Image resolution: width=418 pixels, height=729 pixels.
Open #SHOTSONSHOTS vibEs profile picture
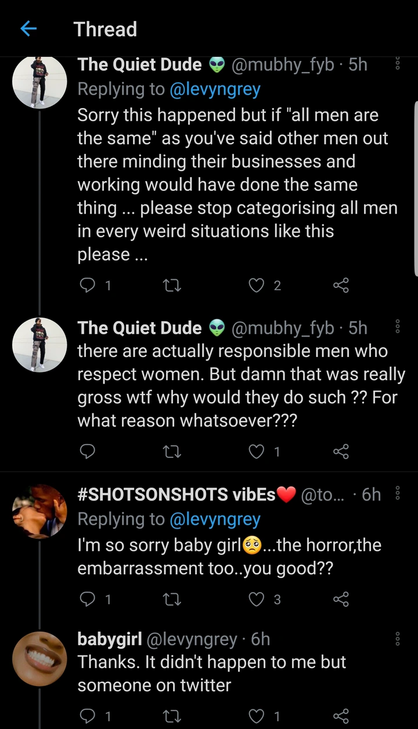click(39, 511)
